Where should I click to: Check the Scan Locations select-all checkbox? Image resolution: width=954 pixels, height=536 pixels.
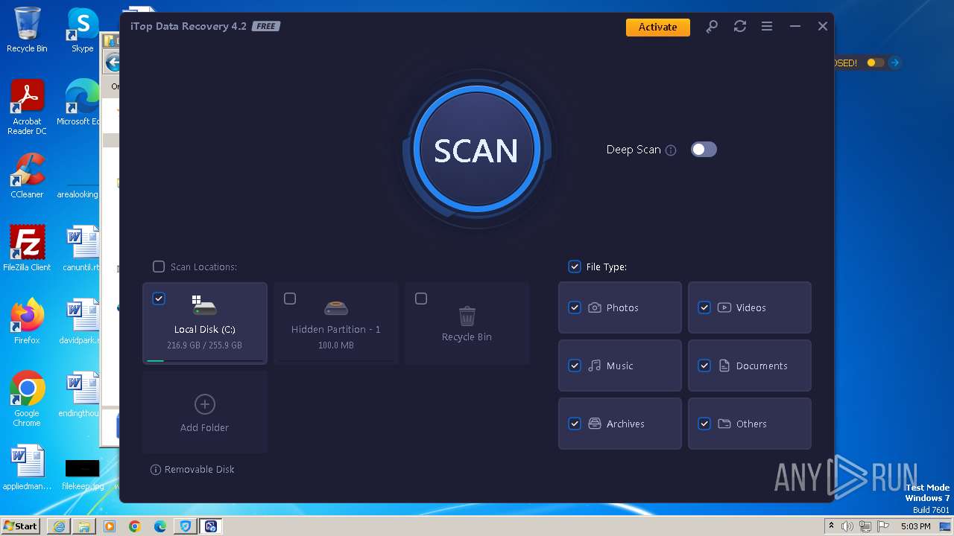point(159,267)
